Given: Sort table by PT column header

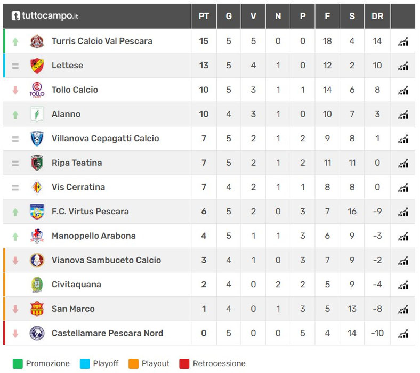Looking at the screenshot, I should pos(204,17).
